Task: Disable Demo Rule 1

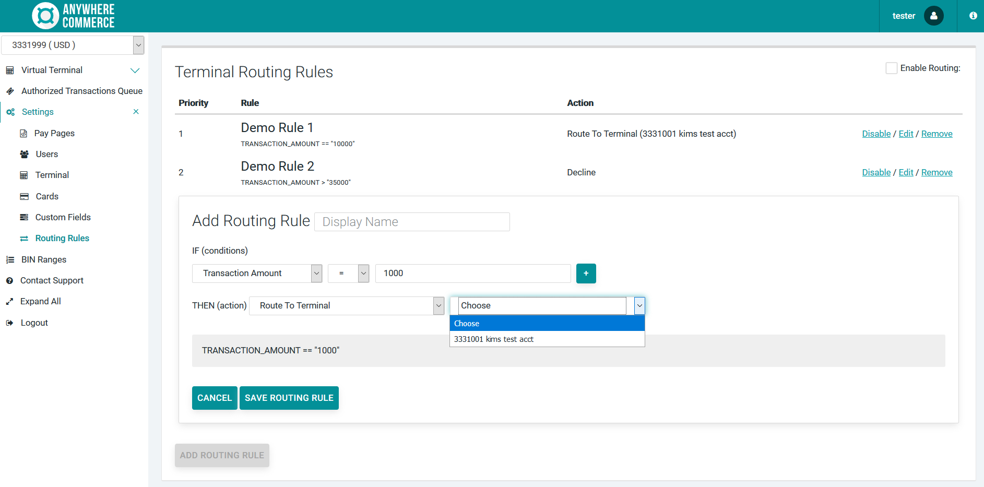Action: tap(876, 134)
